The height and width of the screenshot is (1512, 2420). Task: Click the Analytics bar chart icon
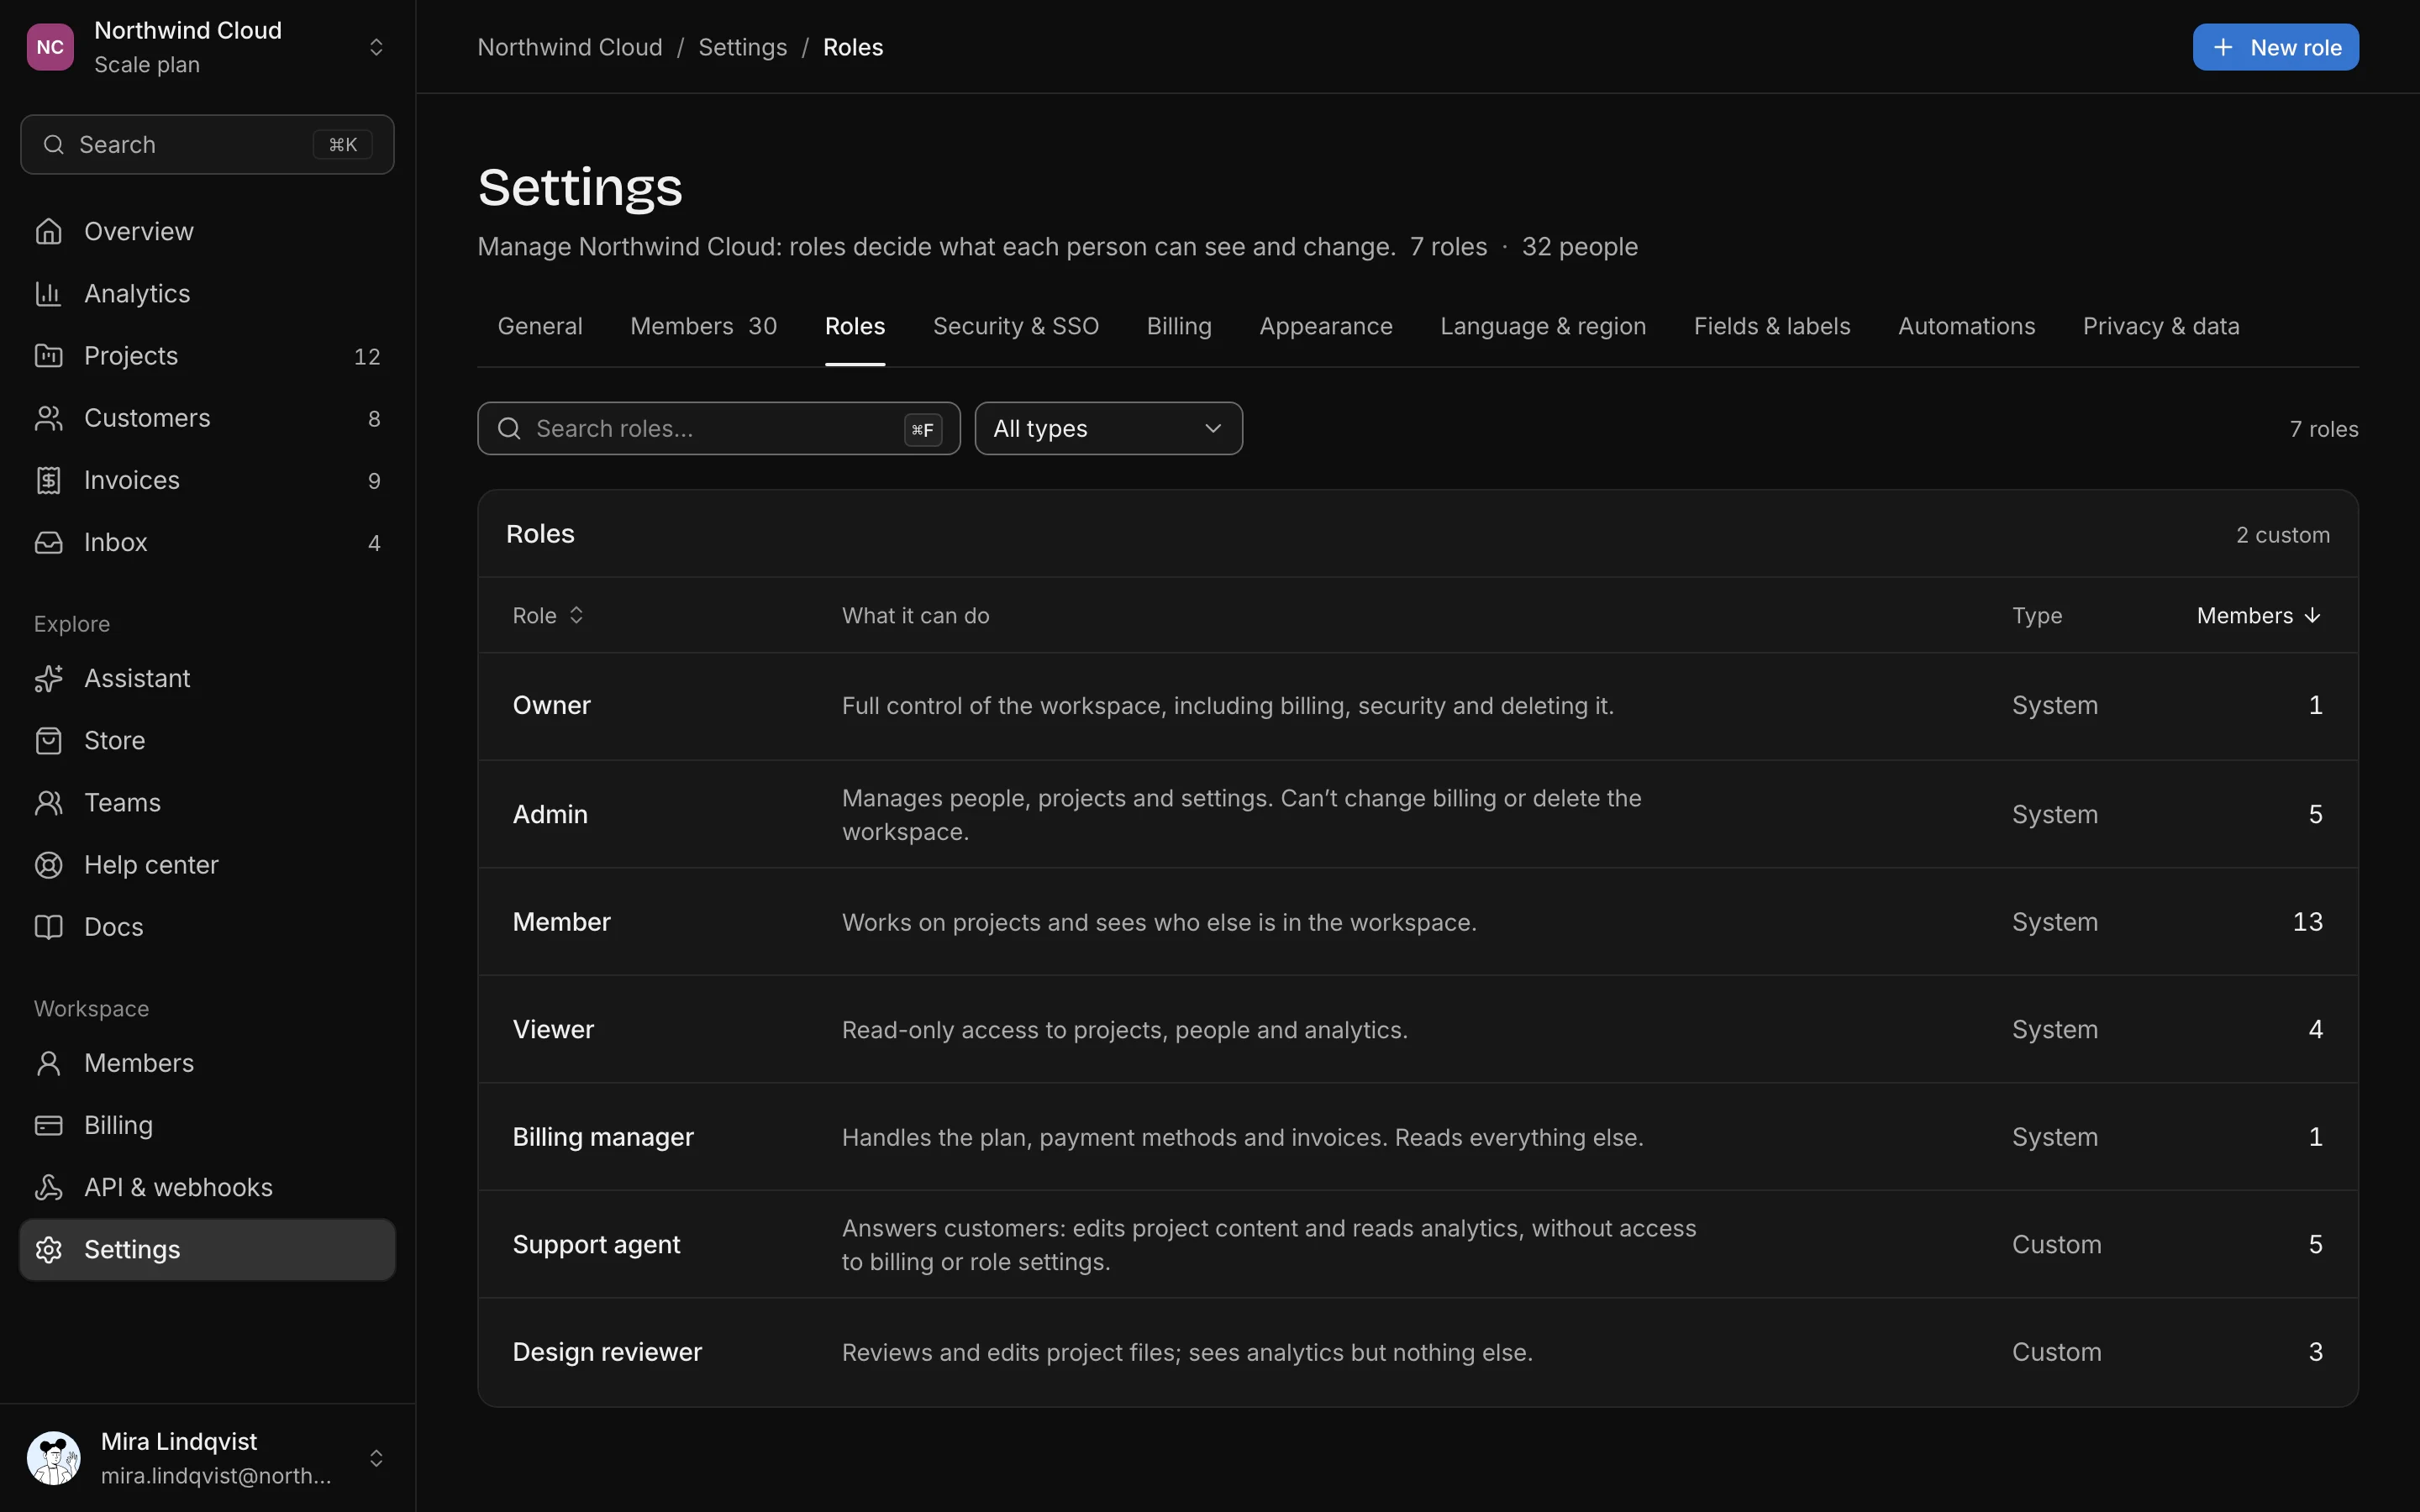click(48, 293)
